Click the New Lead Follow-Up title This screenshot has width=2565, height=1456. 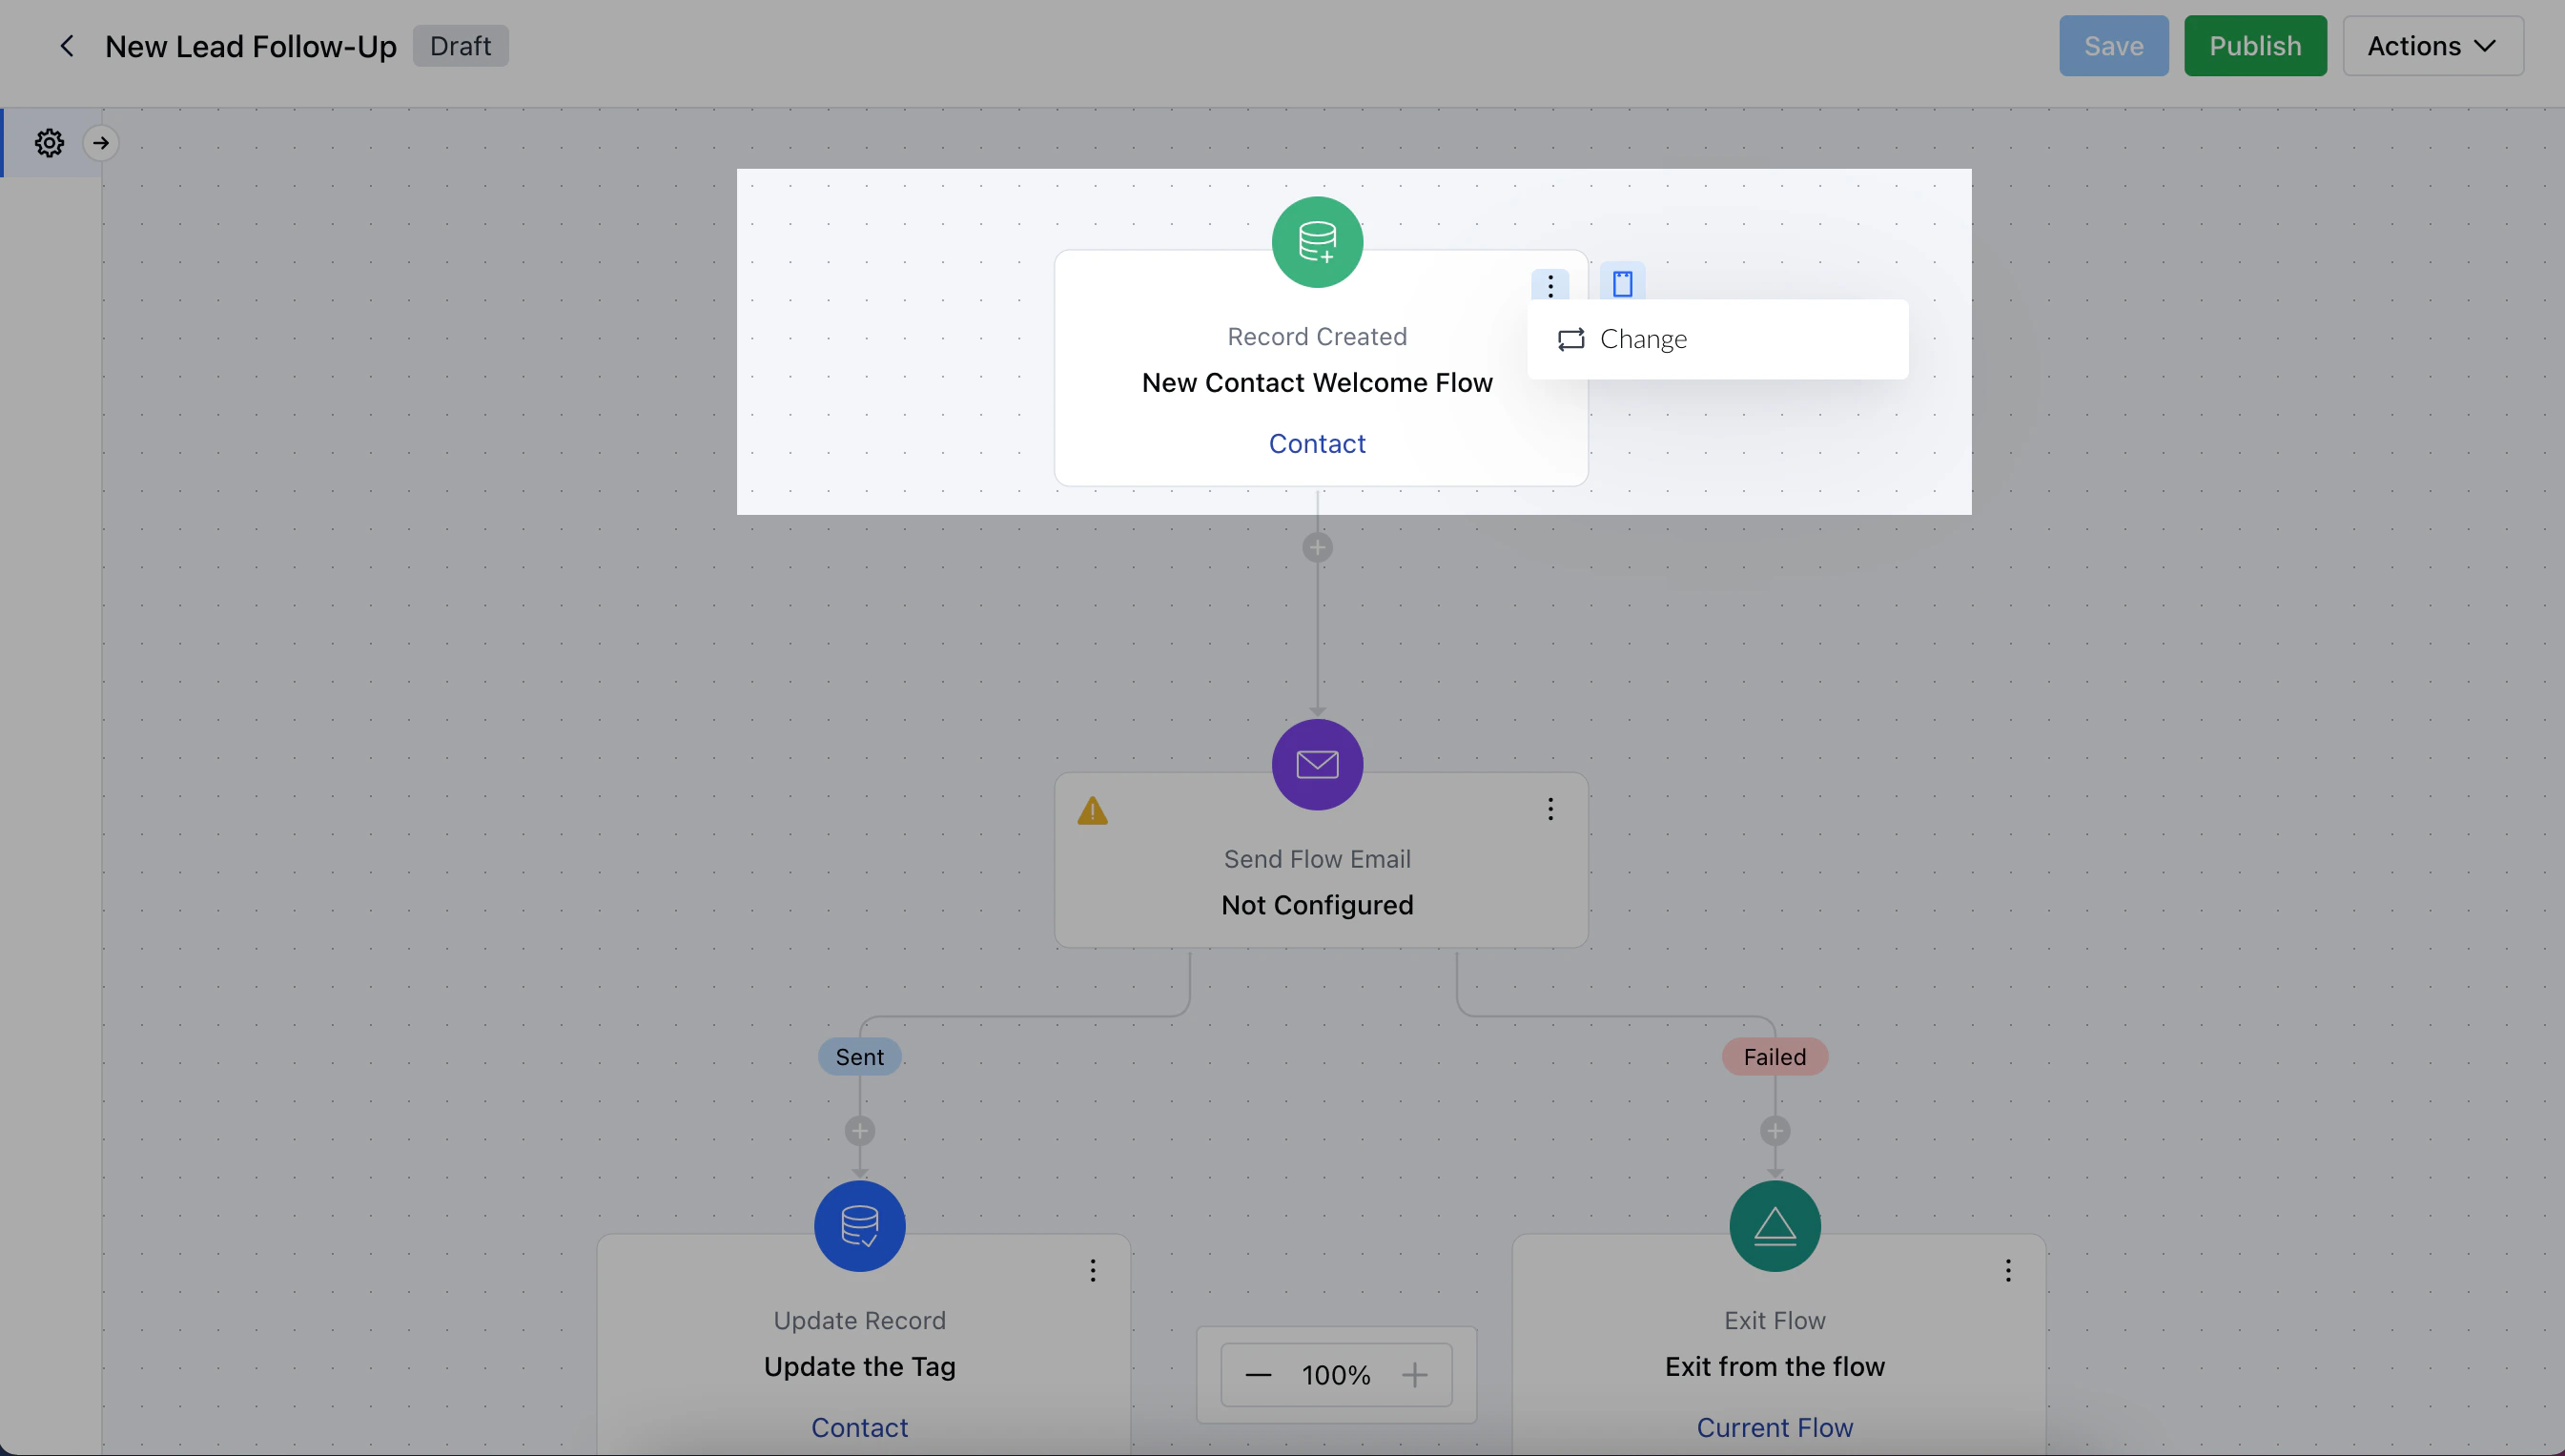tap(250, 46)
